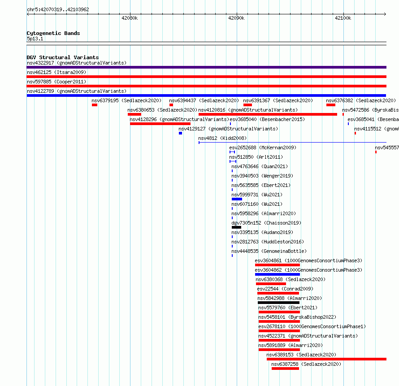
Task: Select esv3685040 (Besenbacher2015) label
Action: click(x=267, y=119)
